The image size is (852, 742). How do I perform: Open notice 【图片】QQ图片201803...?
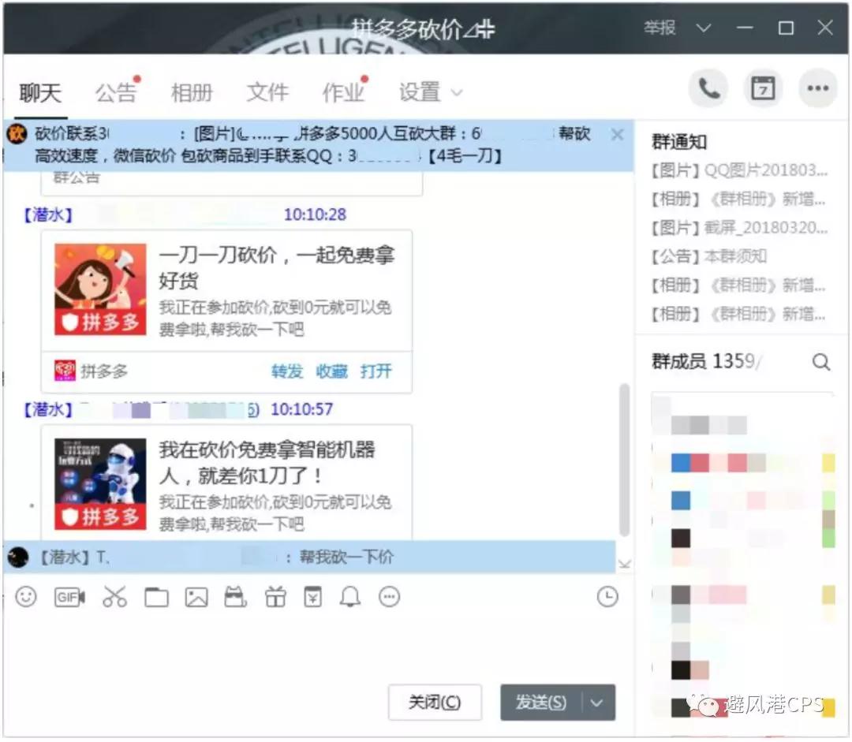point(739,170)
